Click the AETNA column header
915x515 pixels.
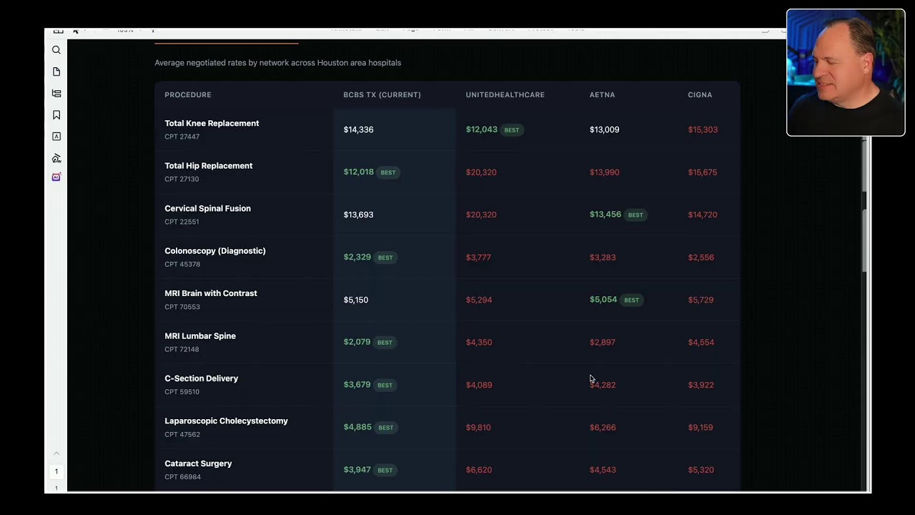tap(602, 94)
